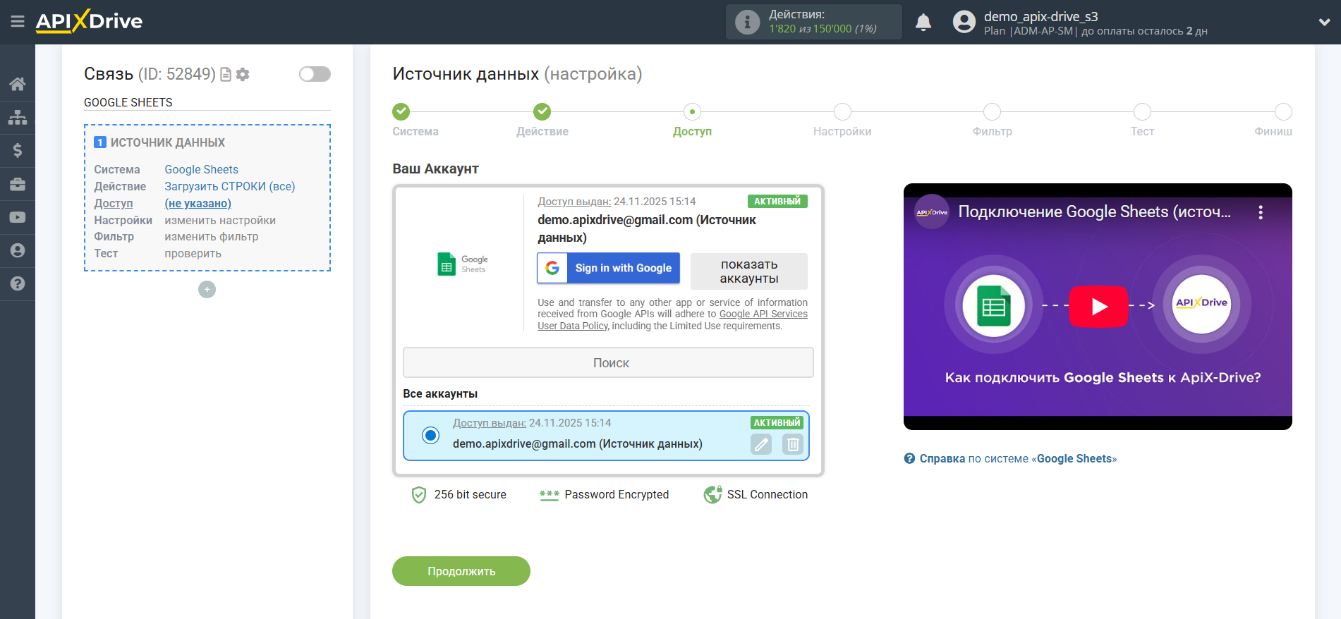Image resolution: width=1341 pixels, height=619 pixels.
Task: Go to the Настройки step
Action: 842,111
